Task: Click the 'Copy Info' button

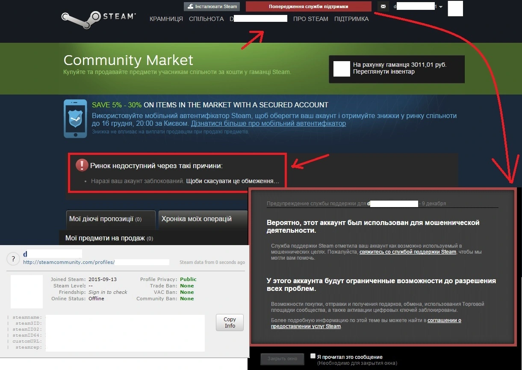Action: [x=230, y=323]
